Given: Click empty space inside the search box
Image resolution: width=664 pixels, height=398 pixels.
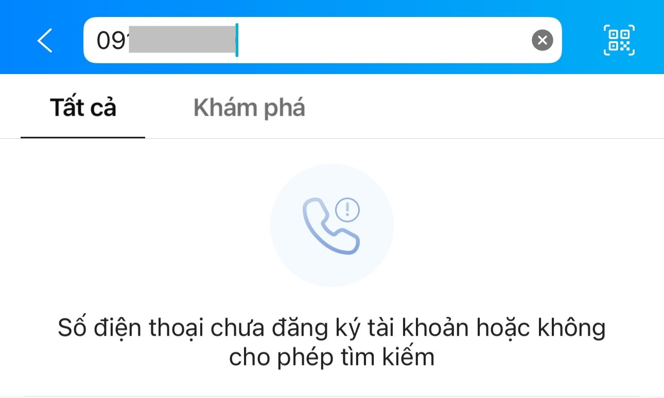Looking at the screenshot, I should click(383, 40).
